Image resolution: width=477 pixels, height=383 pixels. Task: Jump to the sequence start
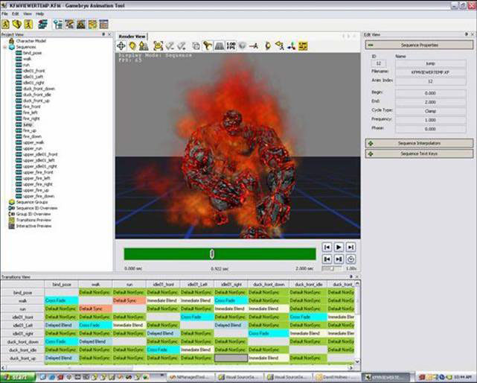[327, 247]
